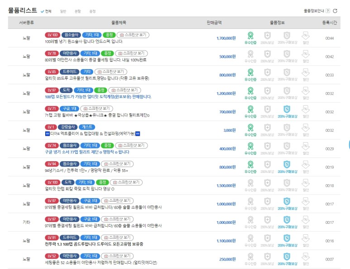Click the LV 100 tag in 원소술사 row
The image size is (350, 269).
coord(53,35)
